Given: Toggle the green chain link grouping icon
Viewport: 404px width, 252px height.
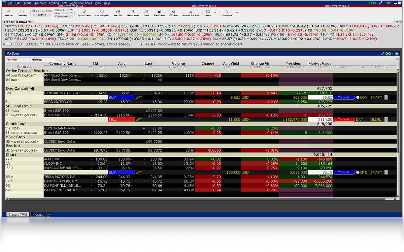Looking at the screenshot, I should 389,53.
